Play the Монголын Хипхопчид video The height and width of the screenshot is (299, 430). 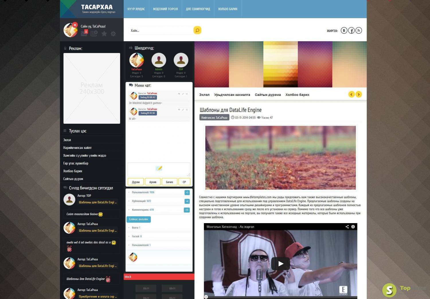point(281,263)
